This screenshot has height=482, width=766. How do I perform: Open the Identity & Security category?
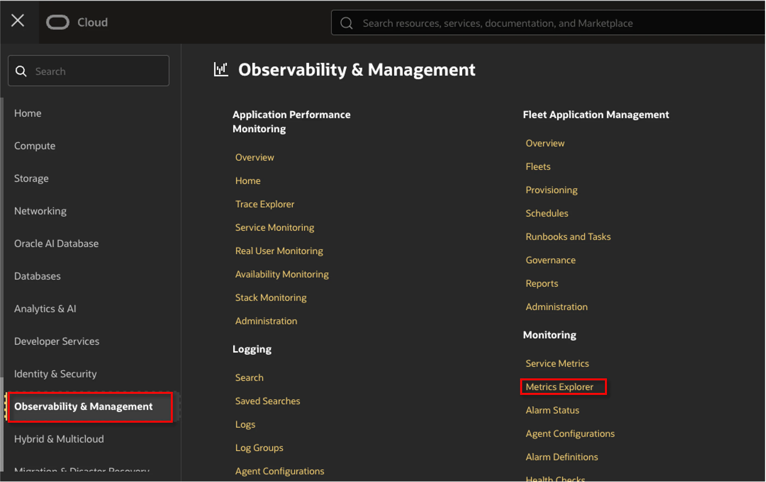pos(55,374)
